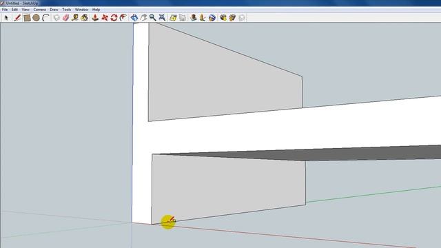Viewport: 441px width, 248px height.
Task: Open the Draw menu
Action: pyautogui.click(x=54, y=10)
